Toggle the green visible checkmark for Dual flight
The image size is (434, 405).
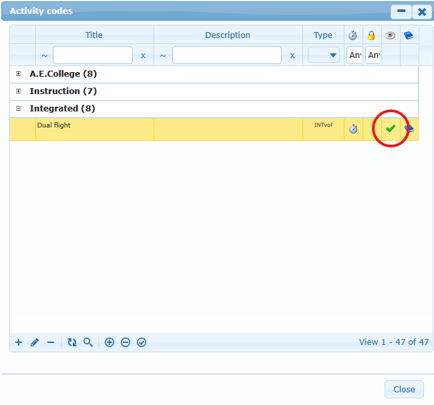click(x=391, y=129)
